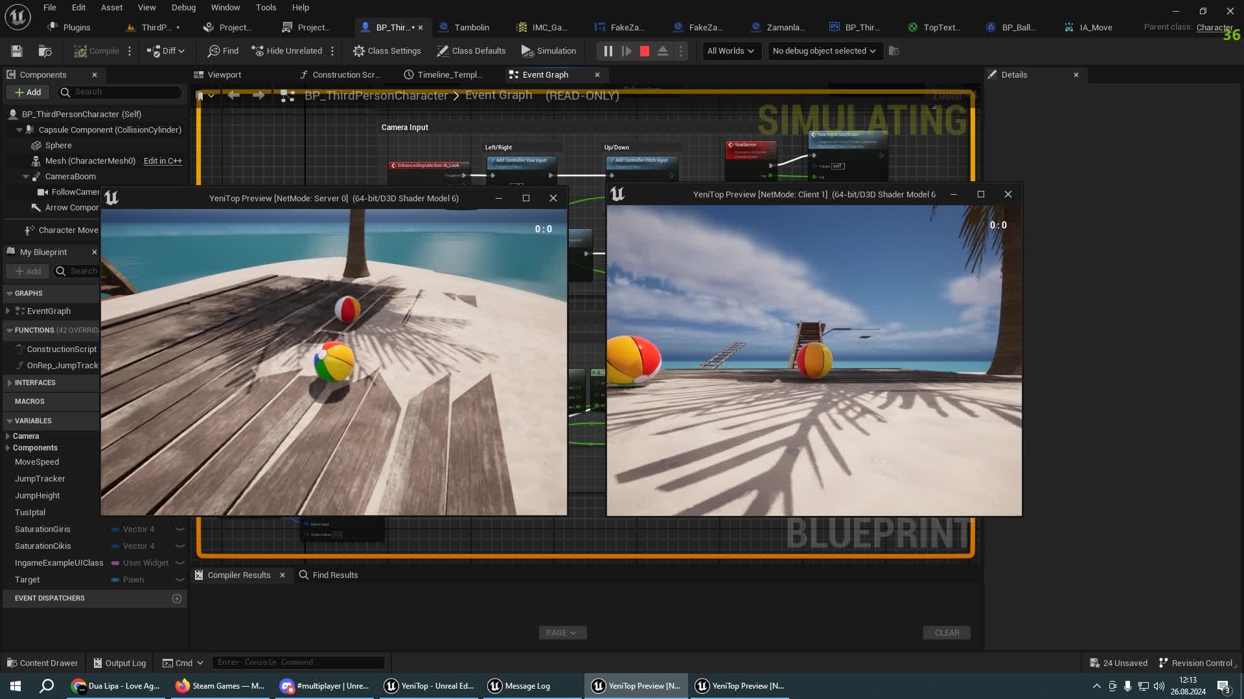Image resolution: width=1244 pixels, height=699 pixels.
Task: Click the Edit in C++ link
Action: pos(162,161)
